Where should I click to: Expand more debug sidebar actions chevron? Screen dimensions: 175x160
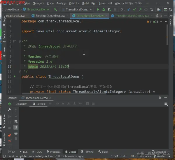pyautogui.click(x=10, y=147)
